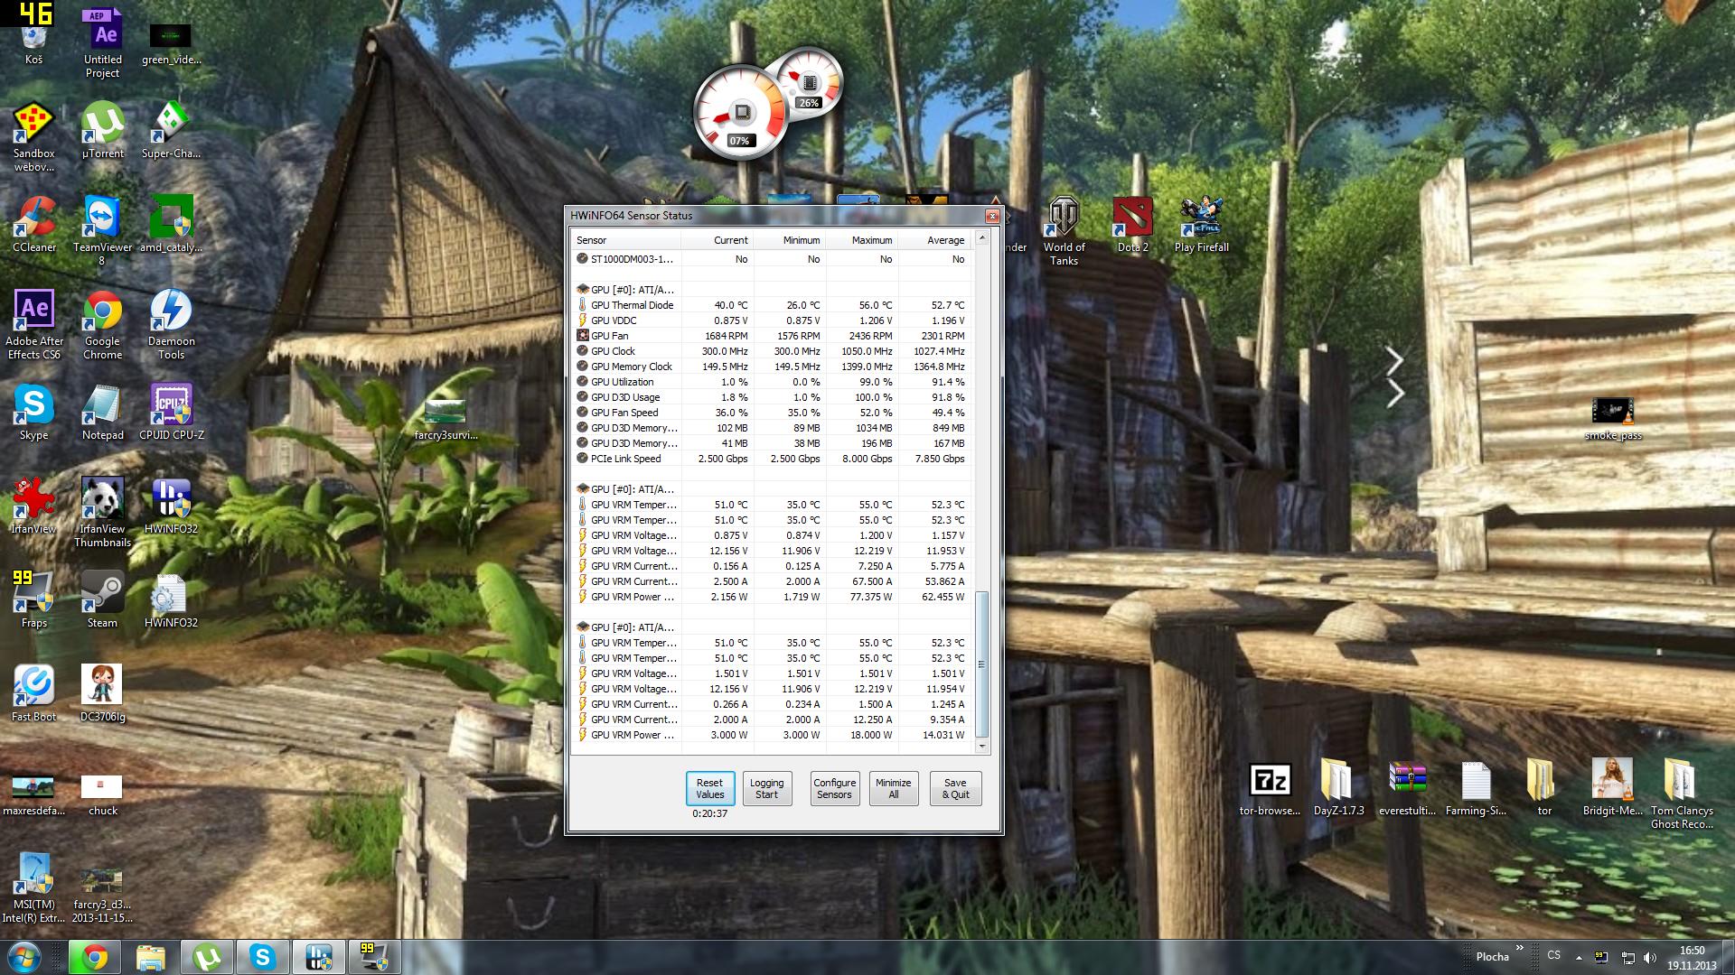Open tor-browse... 7z archive icon
The width and height of the screenshot is (1735, 975).
tap(1270, 788)
